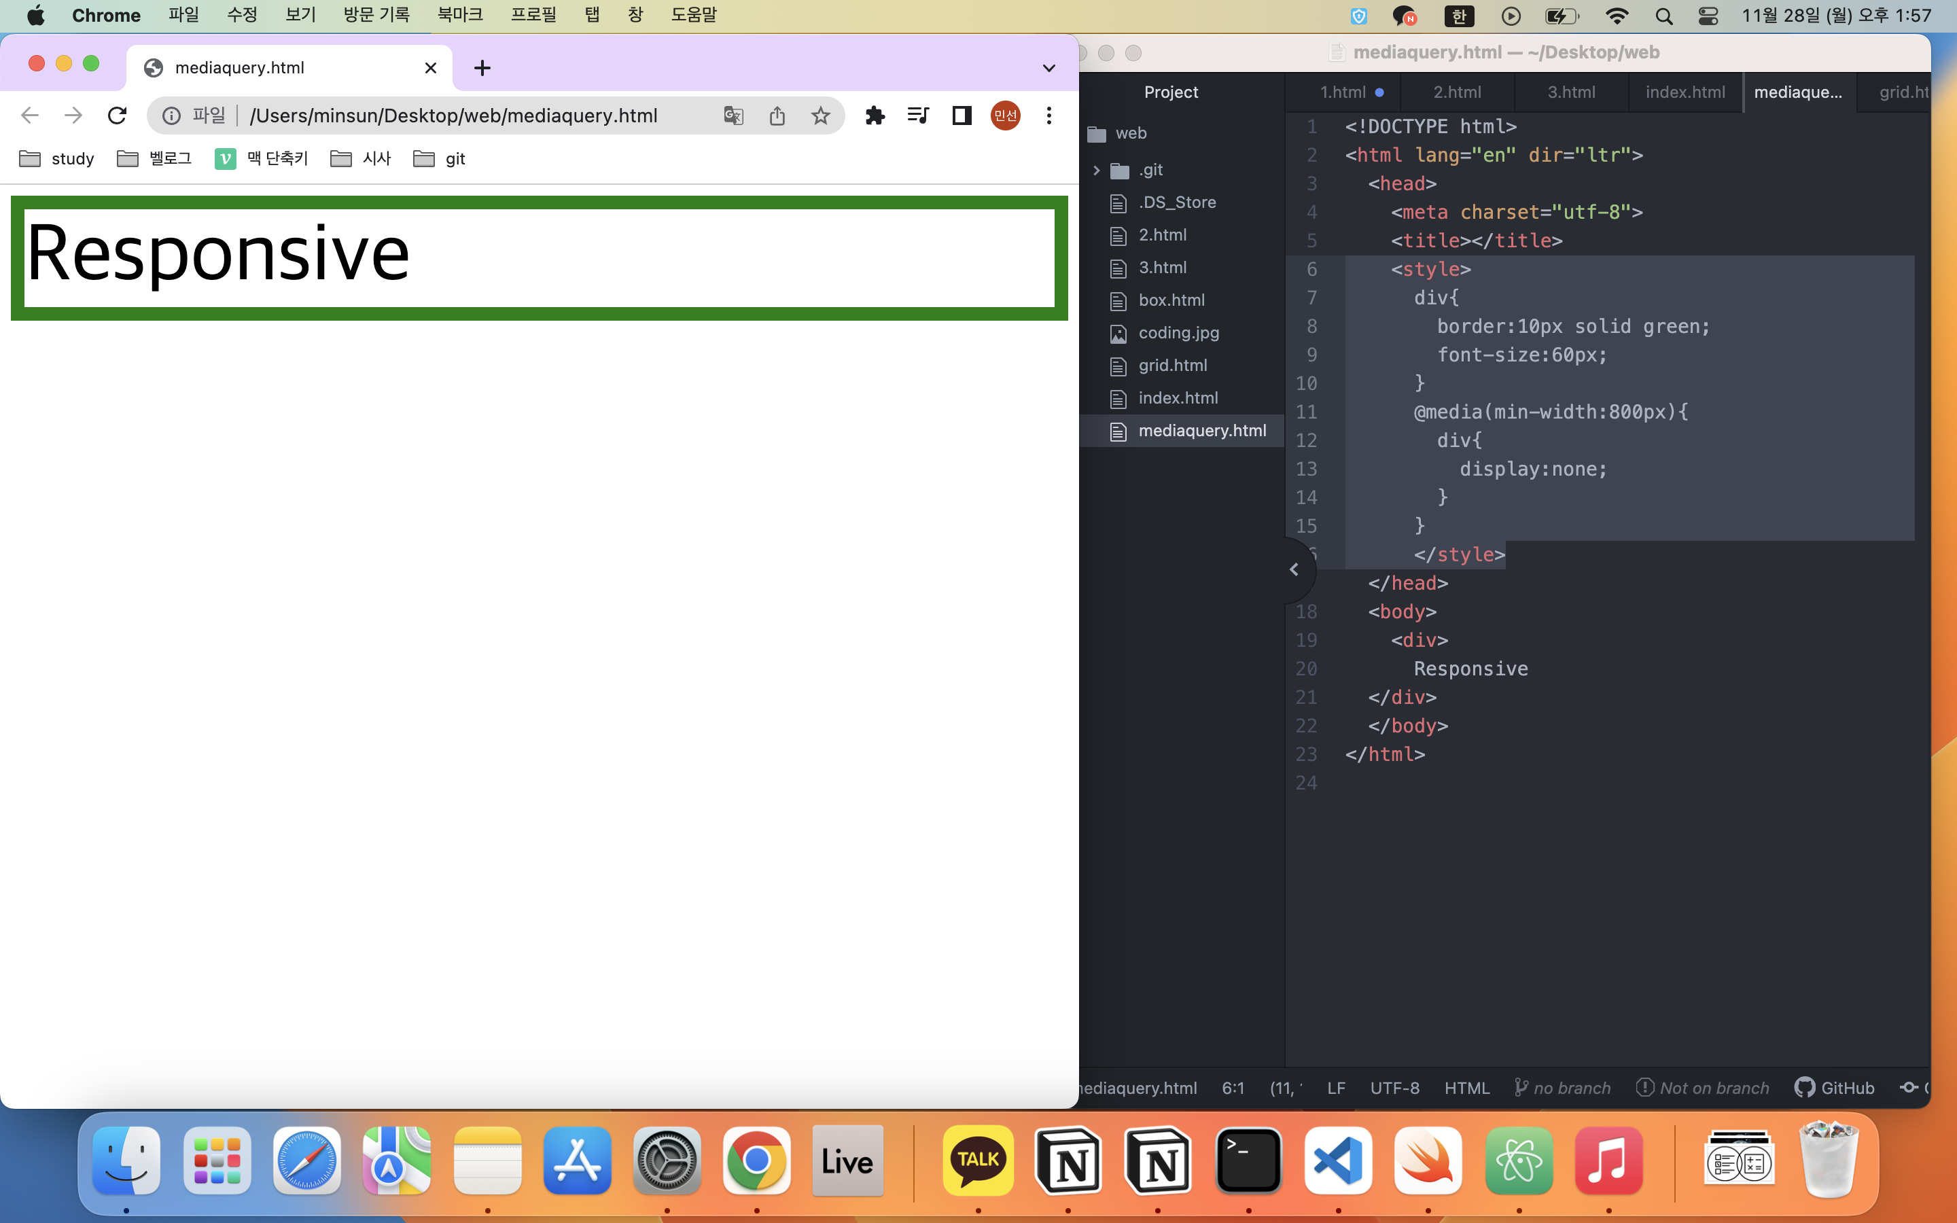Open Finder from the Dock
This screenshot has height=1223, width=1957.
pyautogui.click(x=126, y=1160)
